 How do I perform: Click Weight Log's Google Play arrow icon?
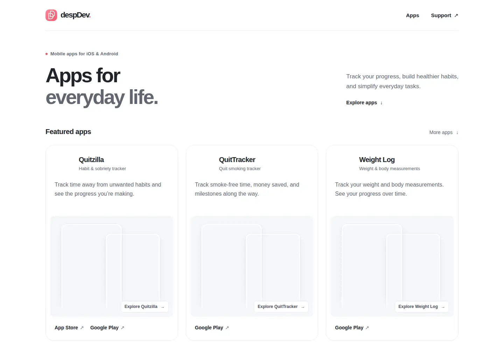coord(367,328)
